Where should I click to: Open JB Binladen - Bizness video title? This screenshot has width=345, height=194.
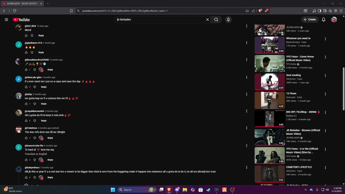click(303, 132)
